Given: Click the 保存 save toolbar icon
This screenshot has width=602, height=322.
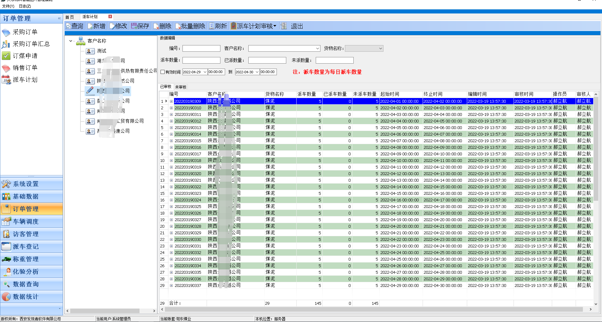Looking at the screenshot, I should click(x=134, y=26).
